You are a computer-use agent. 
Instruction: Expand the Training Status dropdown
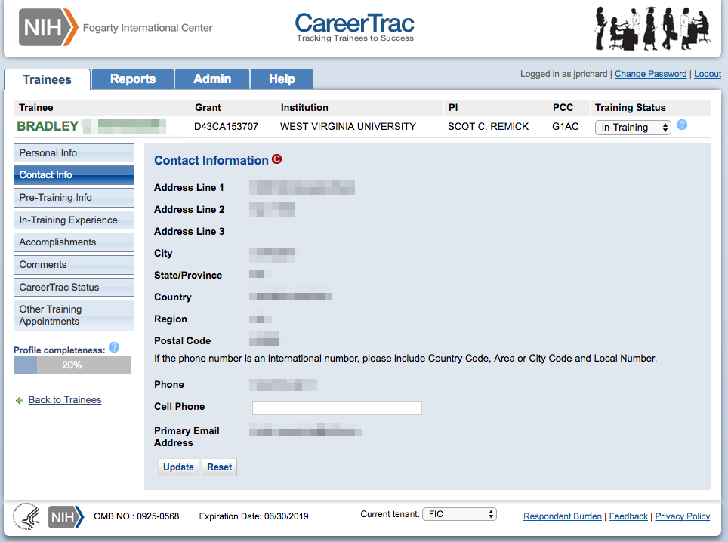(x=633, y=127)
